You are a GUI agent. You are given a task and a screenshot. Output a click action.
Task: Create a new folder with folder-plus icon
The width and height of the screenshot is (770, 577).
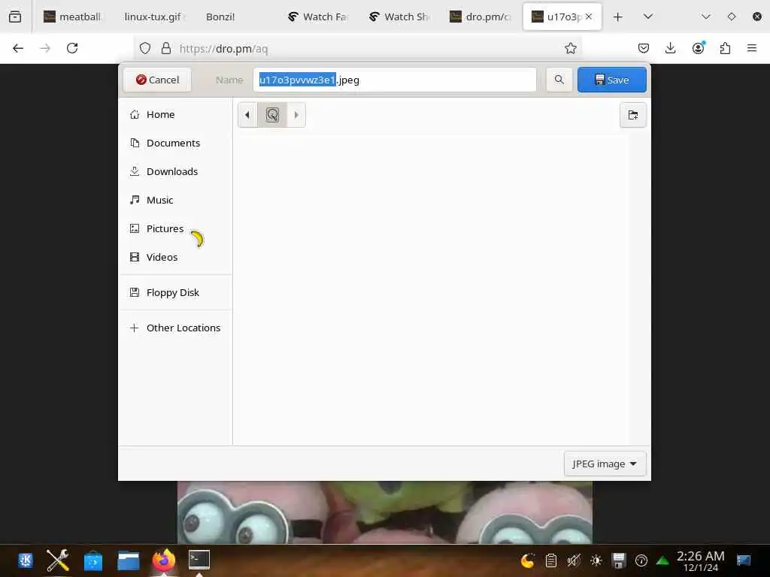coord(632,115)
